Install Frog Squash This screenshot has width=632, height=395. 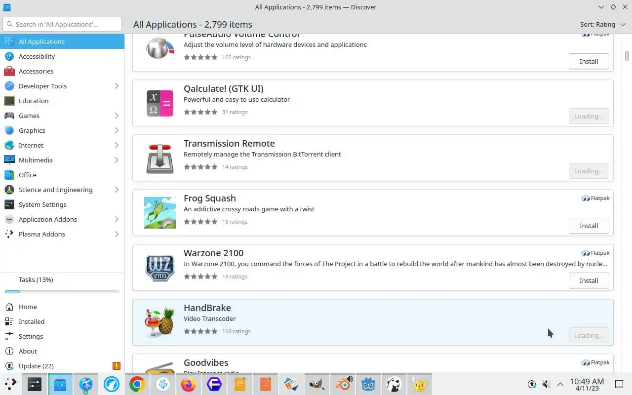[589, 226]
